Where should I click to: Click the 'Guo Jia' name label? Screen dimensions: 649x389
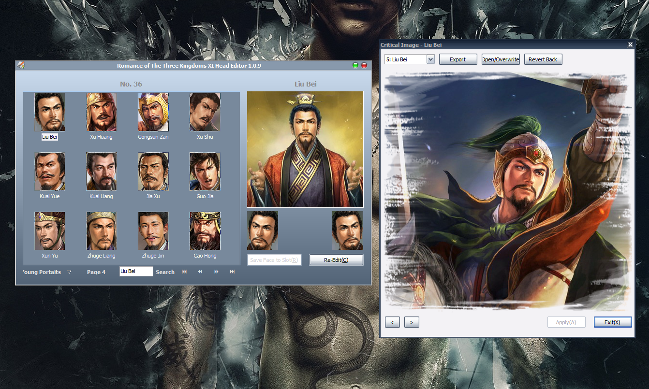[x=205, y=196]
